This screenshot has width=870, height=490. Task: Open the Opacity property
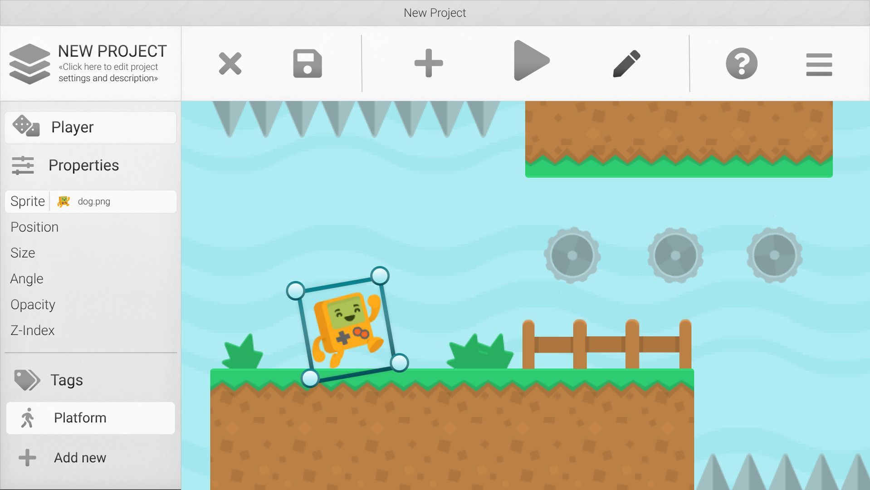coord(33,304)
